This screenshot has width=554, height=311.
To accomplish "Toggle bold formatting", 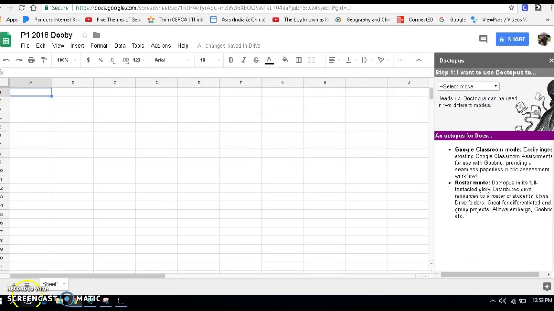I will tap(231, 60).
